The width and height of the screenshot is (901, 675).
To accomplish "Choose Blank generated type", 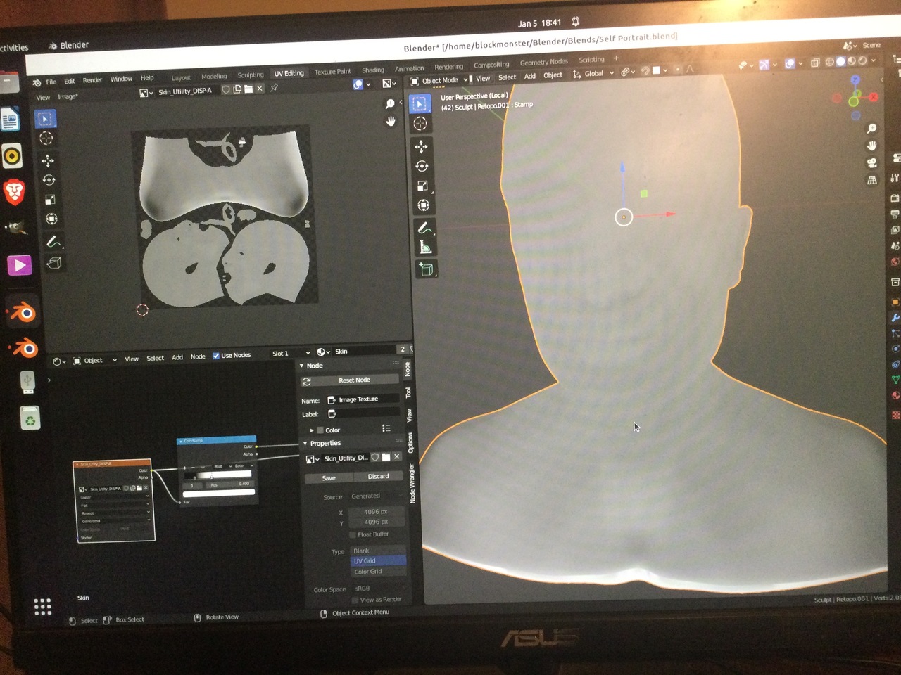I will point(378,551).
